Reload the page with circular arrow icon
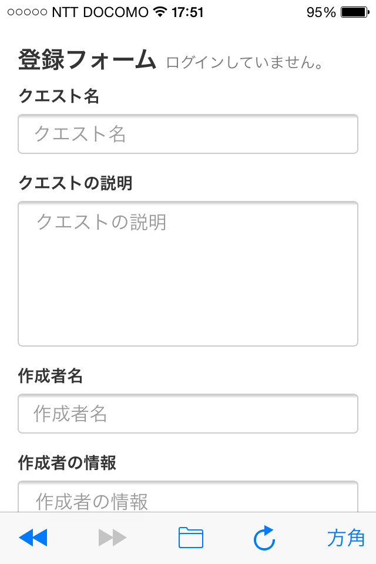The height and width of the screenshot is (564, 376). click(264, 538)
